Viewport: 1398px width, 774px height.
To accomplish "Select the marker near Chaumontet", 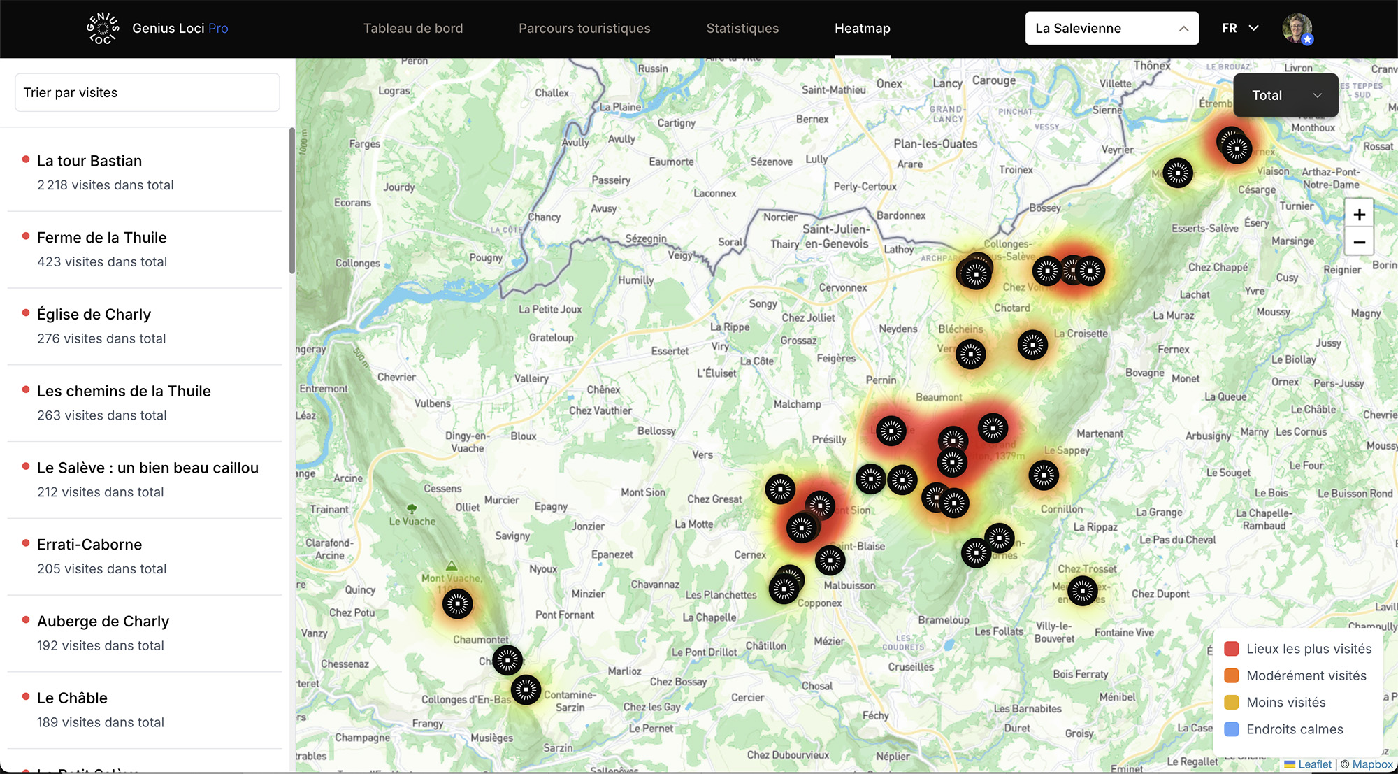I will (507, 660).
